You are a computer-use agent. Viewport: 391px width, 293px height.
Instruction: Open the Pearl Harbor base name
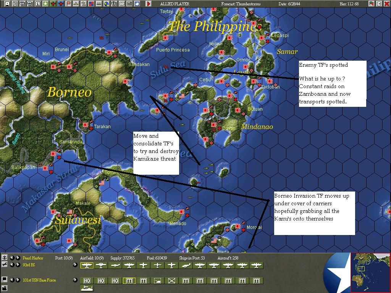33,258
